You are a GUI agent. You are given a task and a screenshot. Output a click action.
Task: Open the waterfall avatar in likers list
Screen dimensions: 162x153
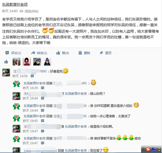[x=16, y=62]
